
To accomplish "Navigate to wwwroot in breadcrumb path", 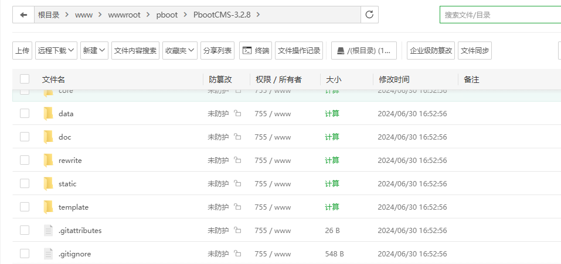I will point(124,15).
